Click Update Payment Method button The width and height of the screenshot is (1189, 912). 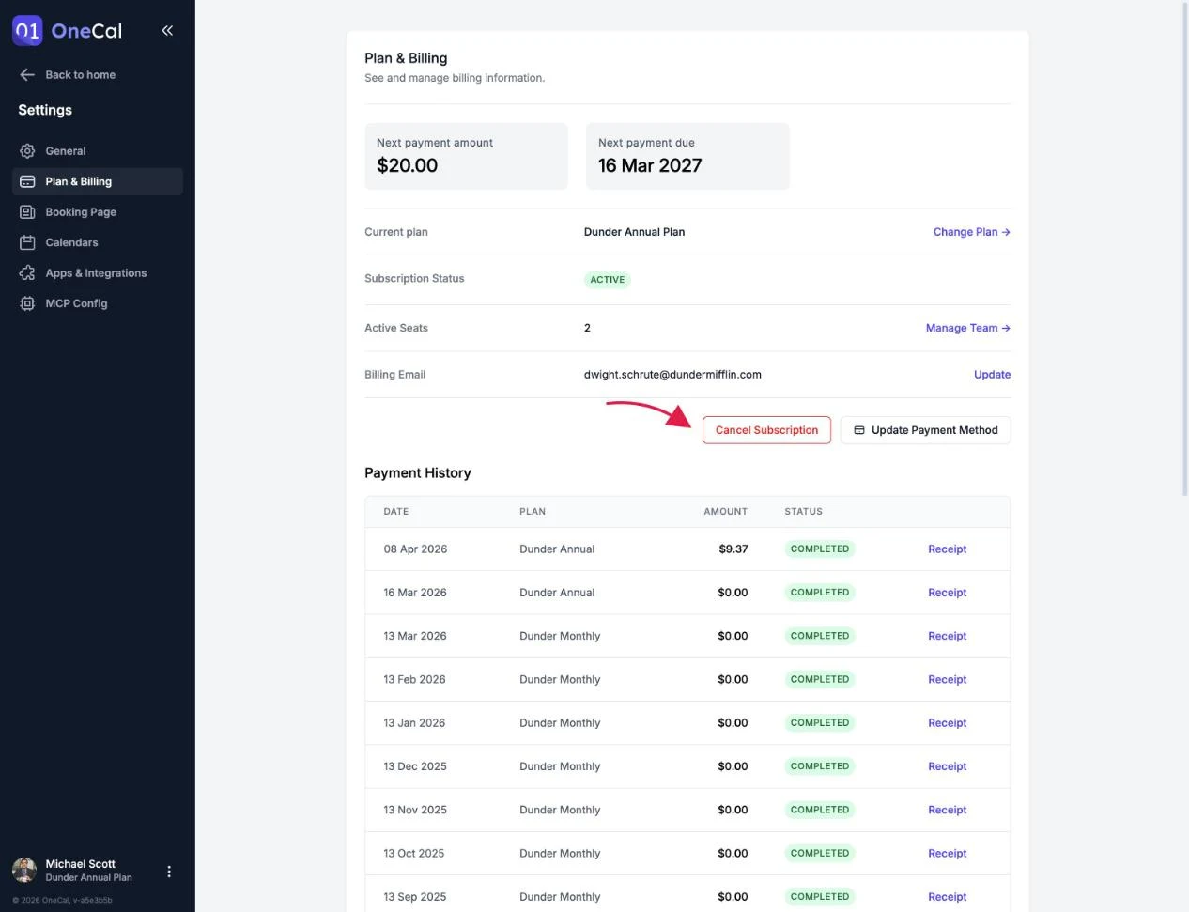click(925, 430)
